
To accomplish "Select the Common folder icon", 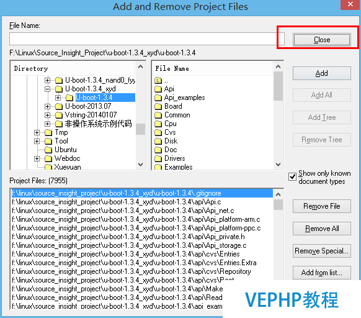I will [x=158, y=115].
